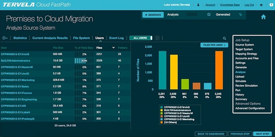Expand the FILES PER USER dropdown
The image size is (275, 137).
pyautogui.click(x=214, y=45)
